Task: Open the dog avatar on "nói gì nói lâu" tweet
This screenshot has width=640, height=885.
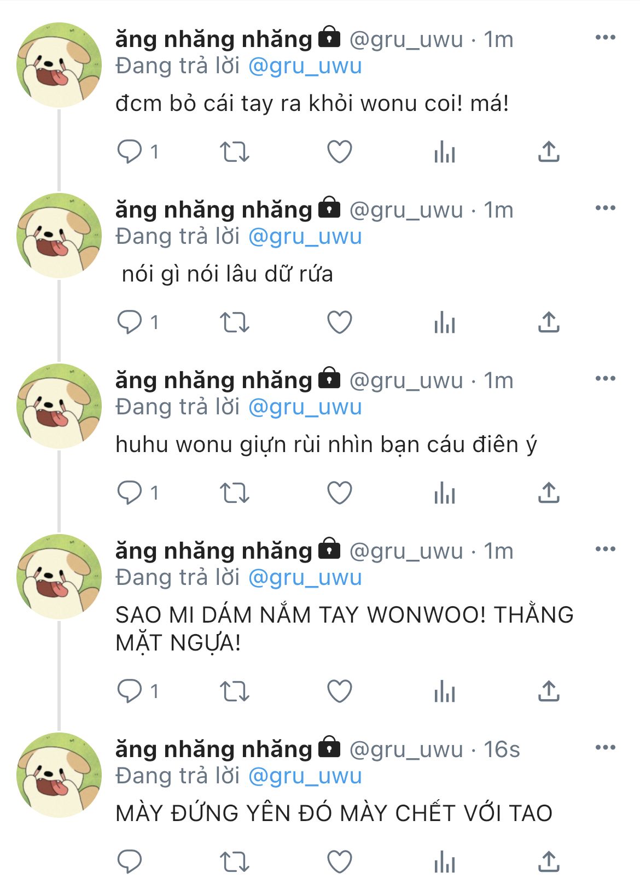Action: coord(59,236)
